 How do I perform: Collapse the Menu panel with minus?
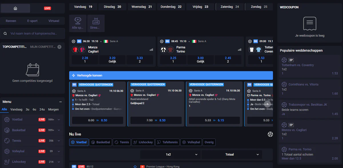click(61, 102)
